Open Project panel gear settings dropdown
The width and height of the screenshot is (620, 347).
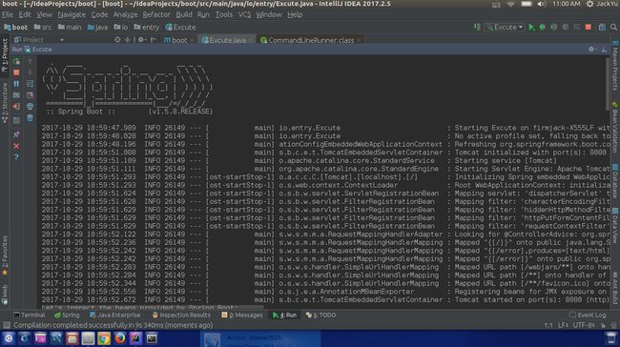(x=141, y=40)
